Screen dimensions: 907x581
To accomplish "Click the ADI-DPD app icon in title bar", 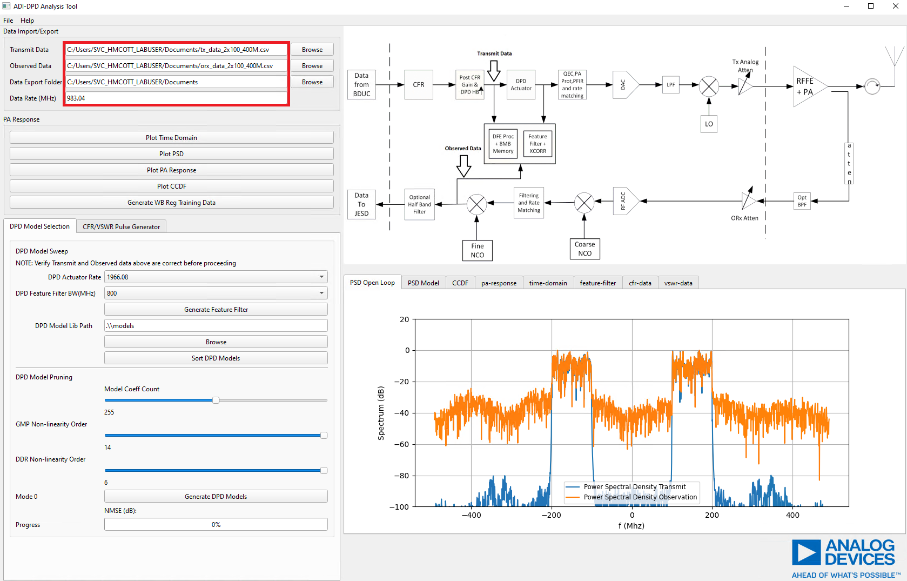I will 7,6.
